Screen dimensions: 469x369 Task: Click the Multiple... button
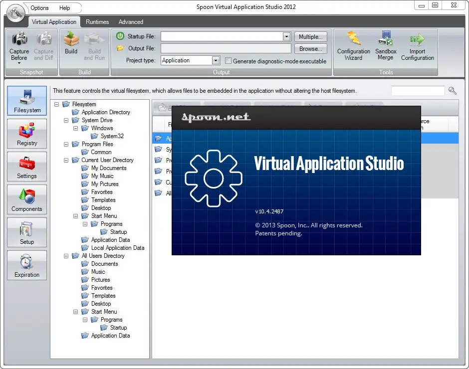310,37
